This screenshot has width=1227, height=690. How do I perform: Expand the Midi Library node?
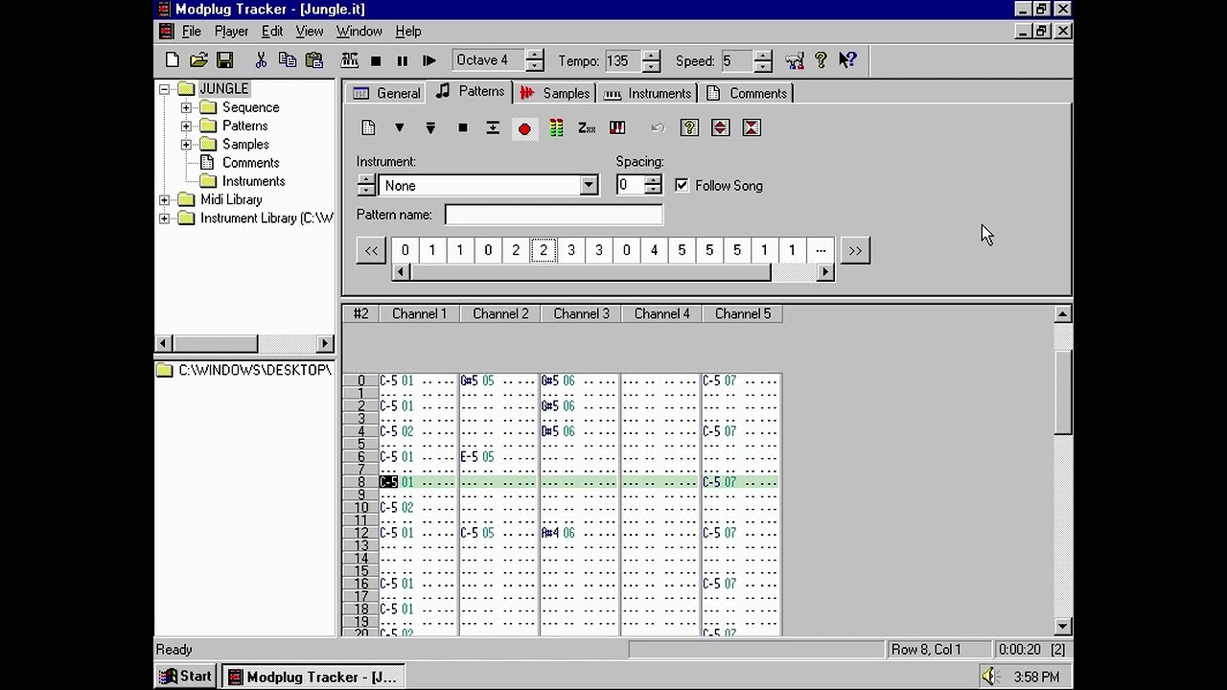(x=164, y=200)
